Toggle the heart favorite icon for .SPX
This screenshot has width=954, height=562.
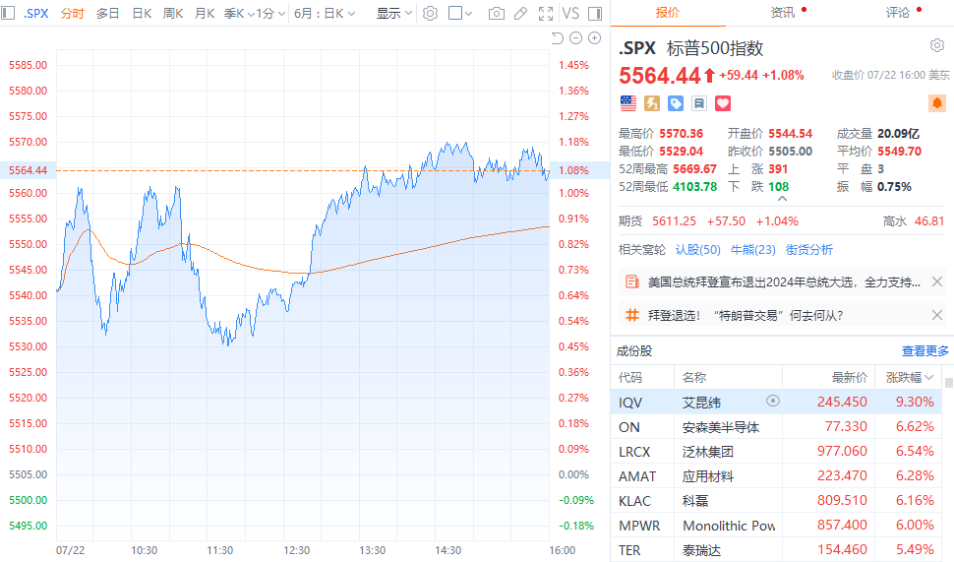click(x=723, y=102)
